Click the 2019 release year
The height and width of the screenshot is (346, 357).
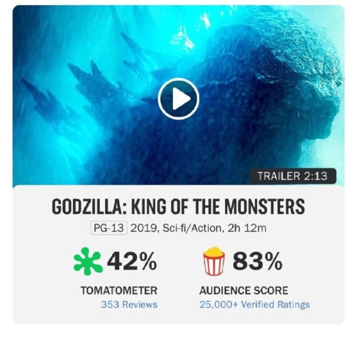tap(143, 228)
